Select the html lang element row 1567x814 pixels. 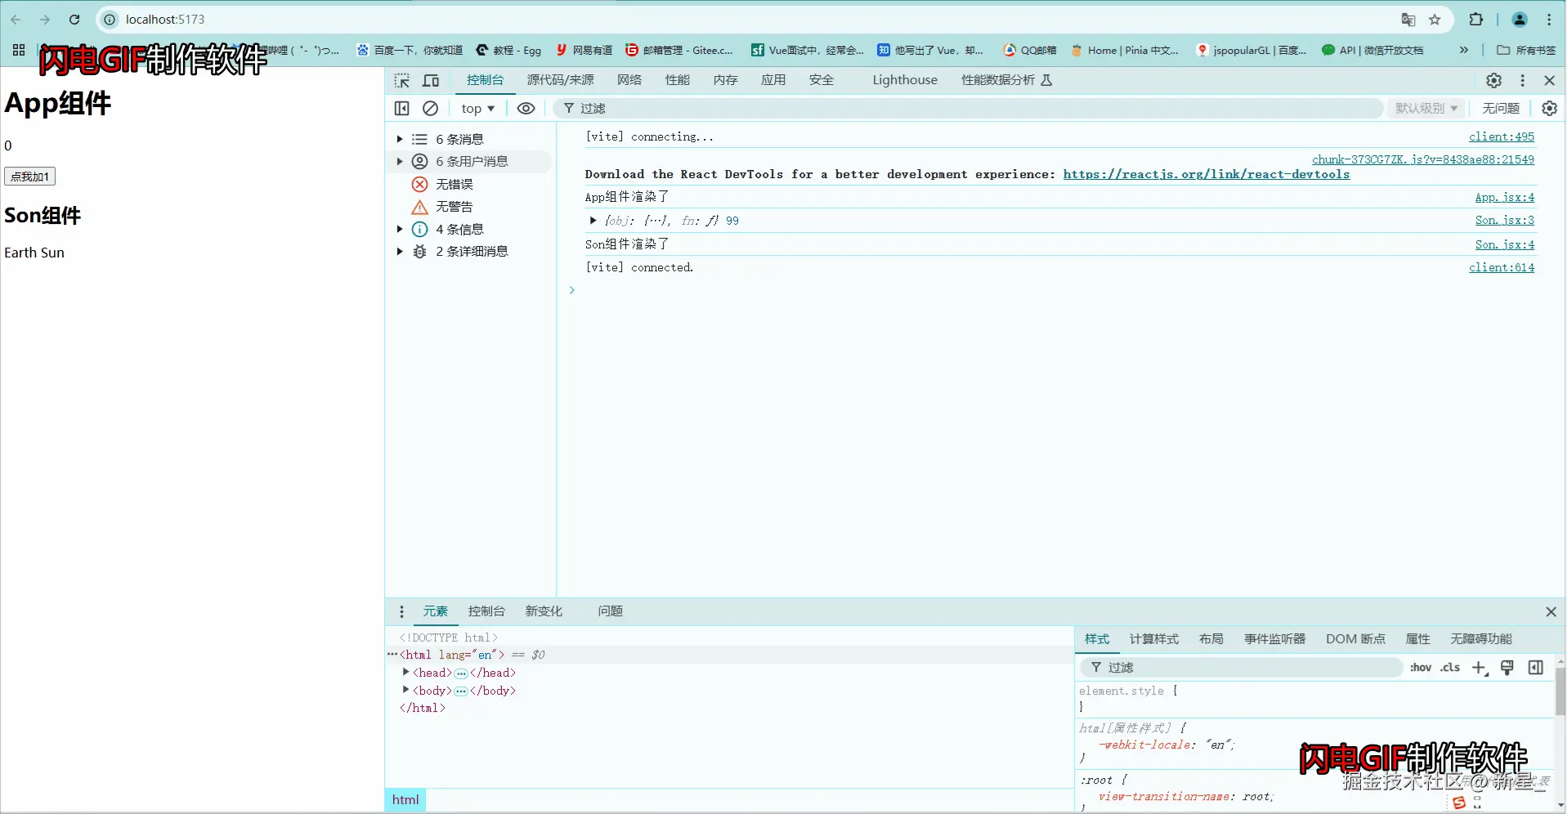[729, 655]
